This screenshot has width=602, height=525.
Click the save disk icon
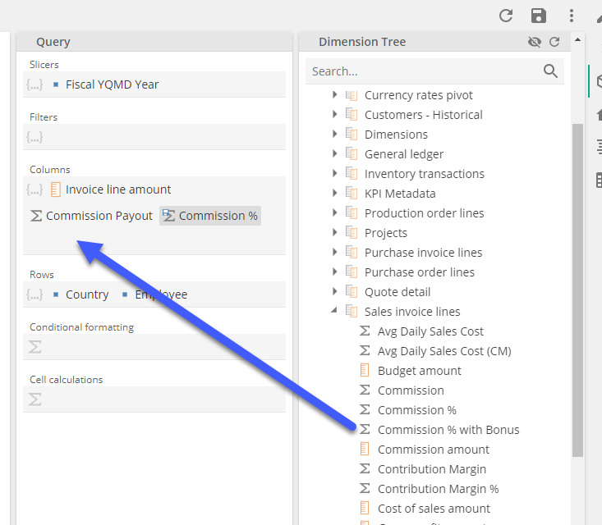(x=539, y=16)
